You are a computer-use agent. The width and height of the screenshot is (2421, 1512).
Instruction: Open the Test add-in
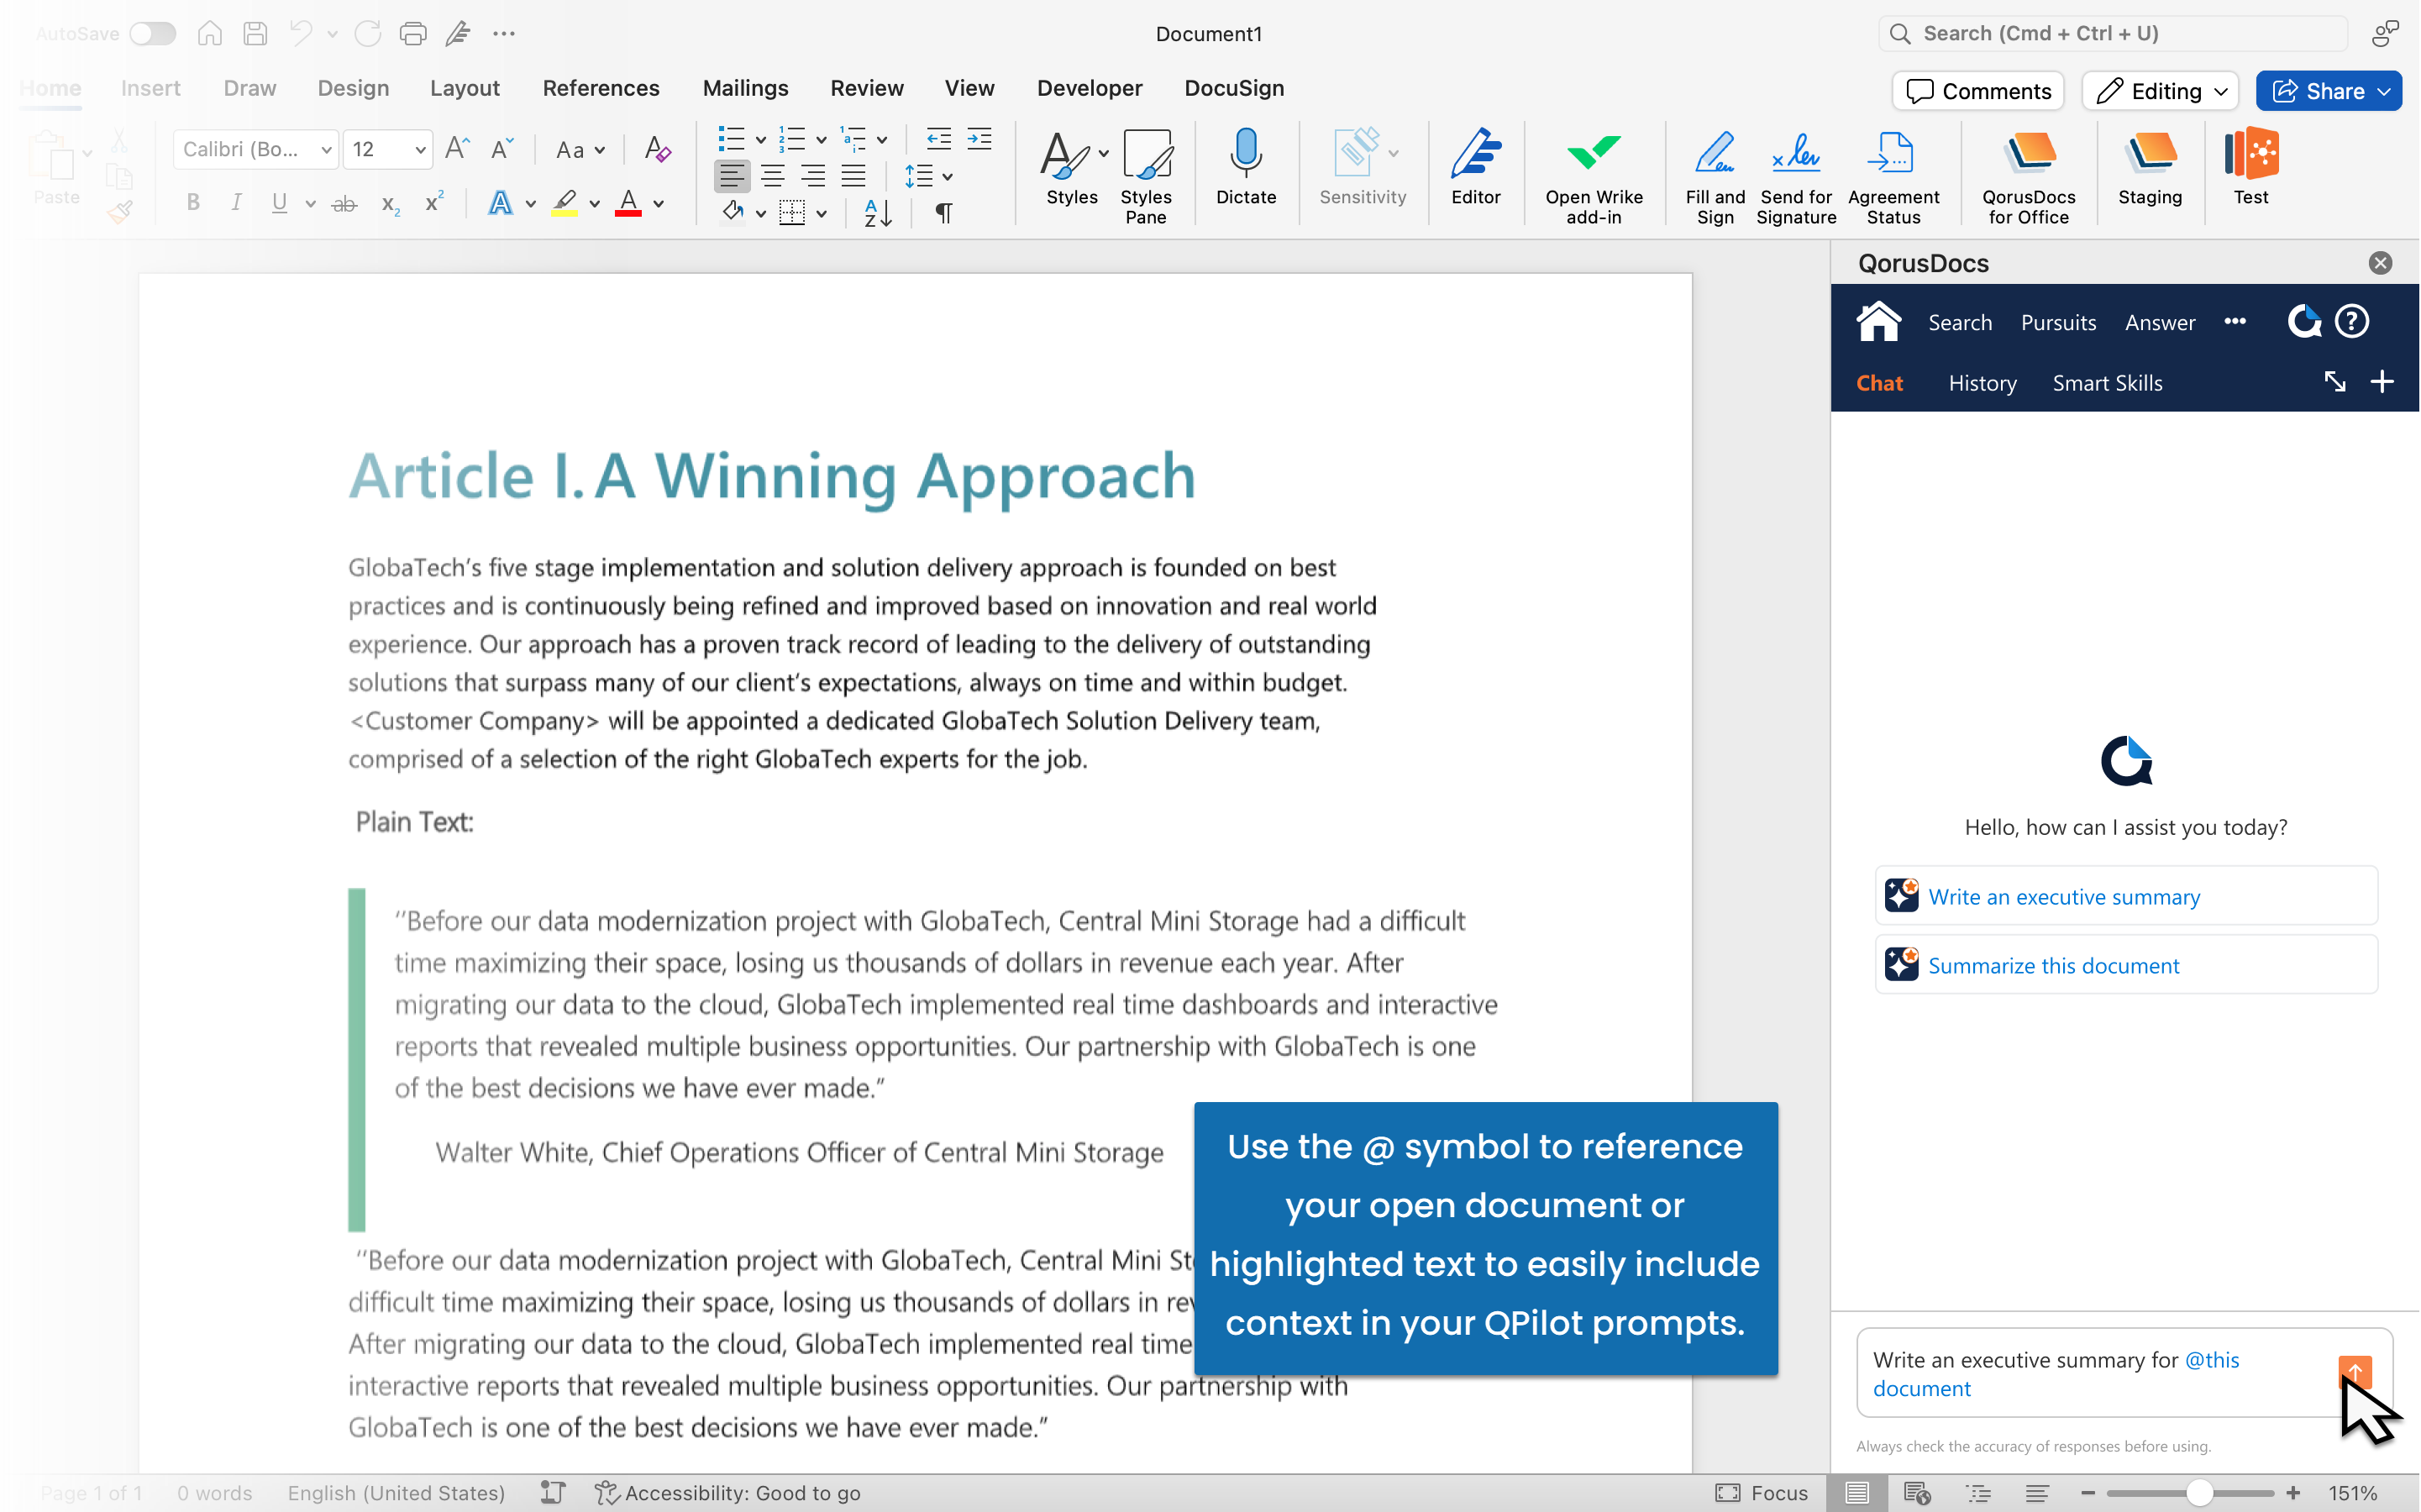pos(2251,167)
